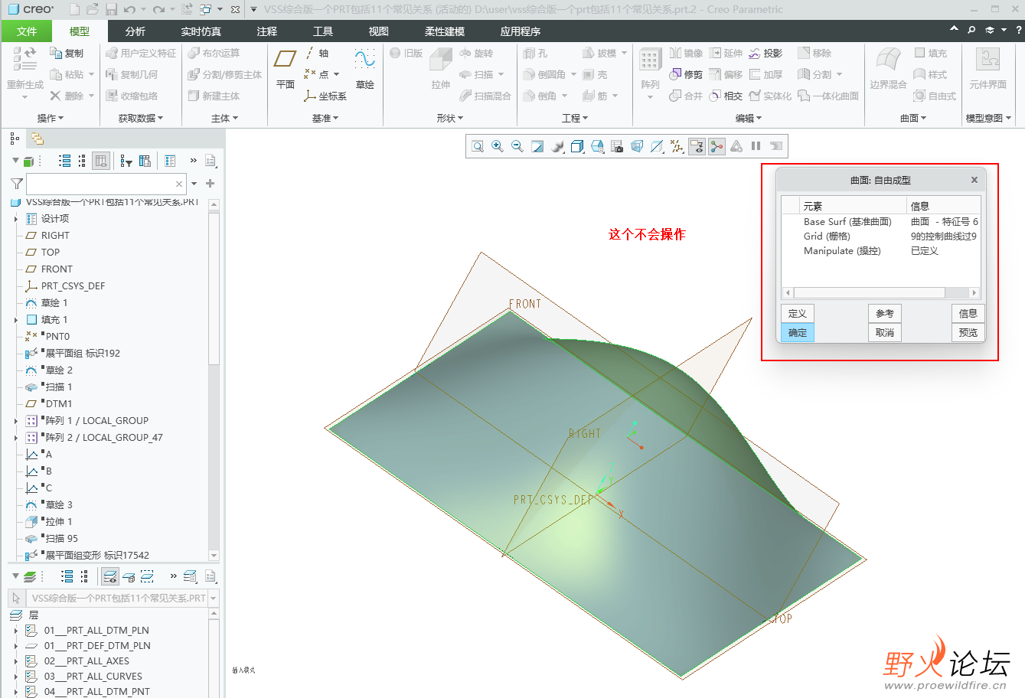The width and height of the screenshot is (1025, 698).
Task: Open the datum display filters icon
Action: [677, 146]
